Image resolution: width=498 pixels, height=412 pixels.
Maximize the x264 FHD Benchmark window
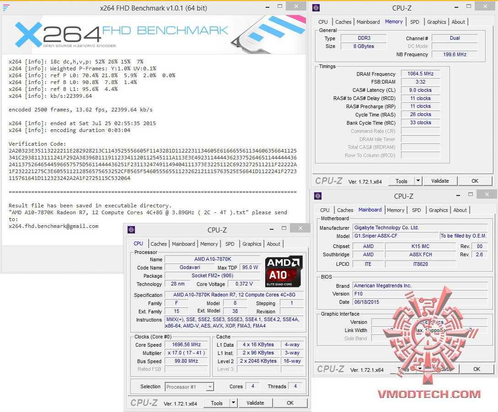pos(280,6)
